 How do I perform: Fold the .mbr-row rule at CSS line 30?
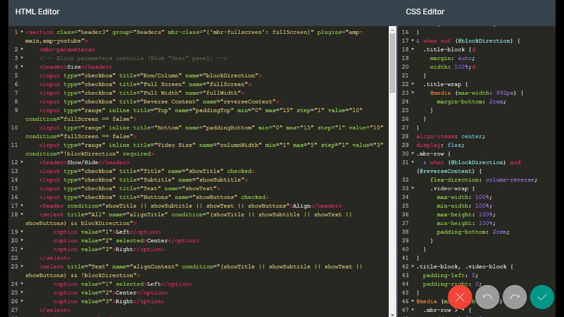point(413,154)
